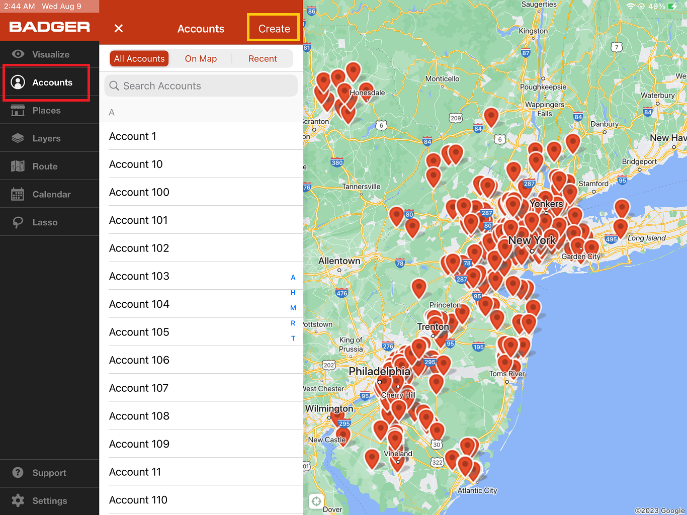This screenshot has height=515, width=687.
Task: Open the Calendar icon in sidebar
Action: [x=18, y=194]
